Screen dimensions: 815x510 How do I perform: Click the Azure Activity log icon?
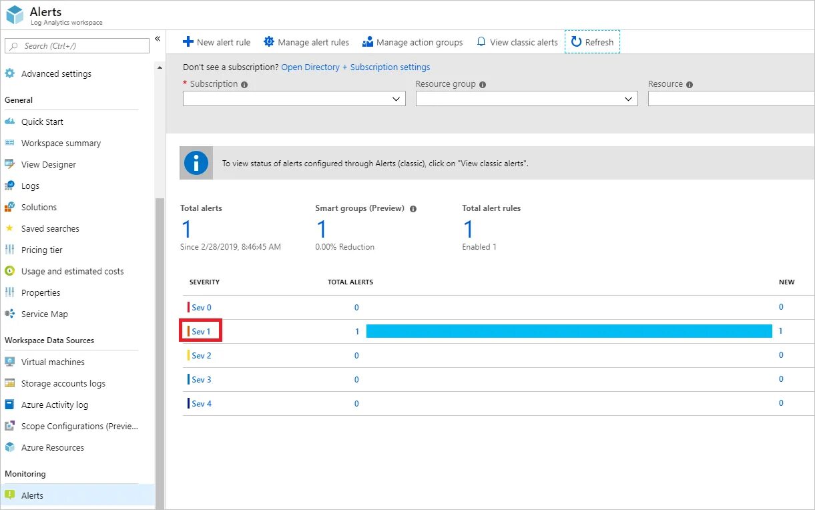point(9,405)
